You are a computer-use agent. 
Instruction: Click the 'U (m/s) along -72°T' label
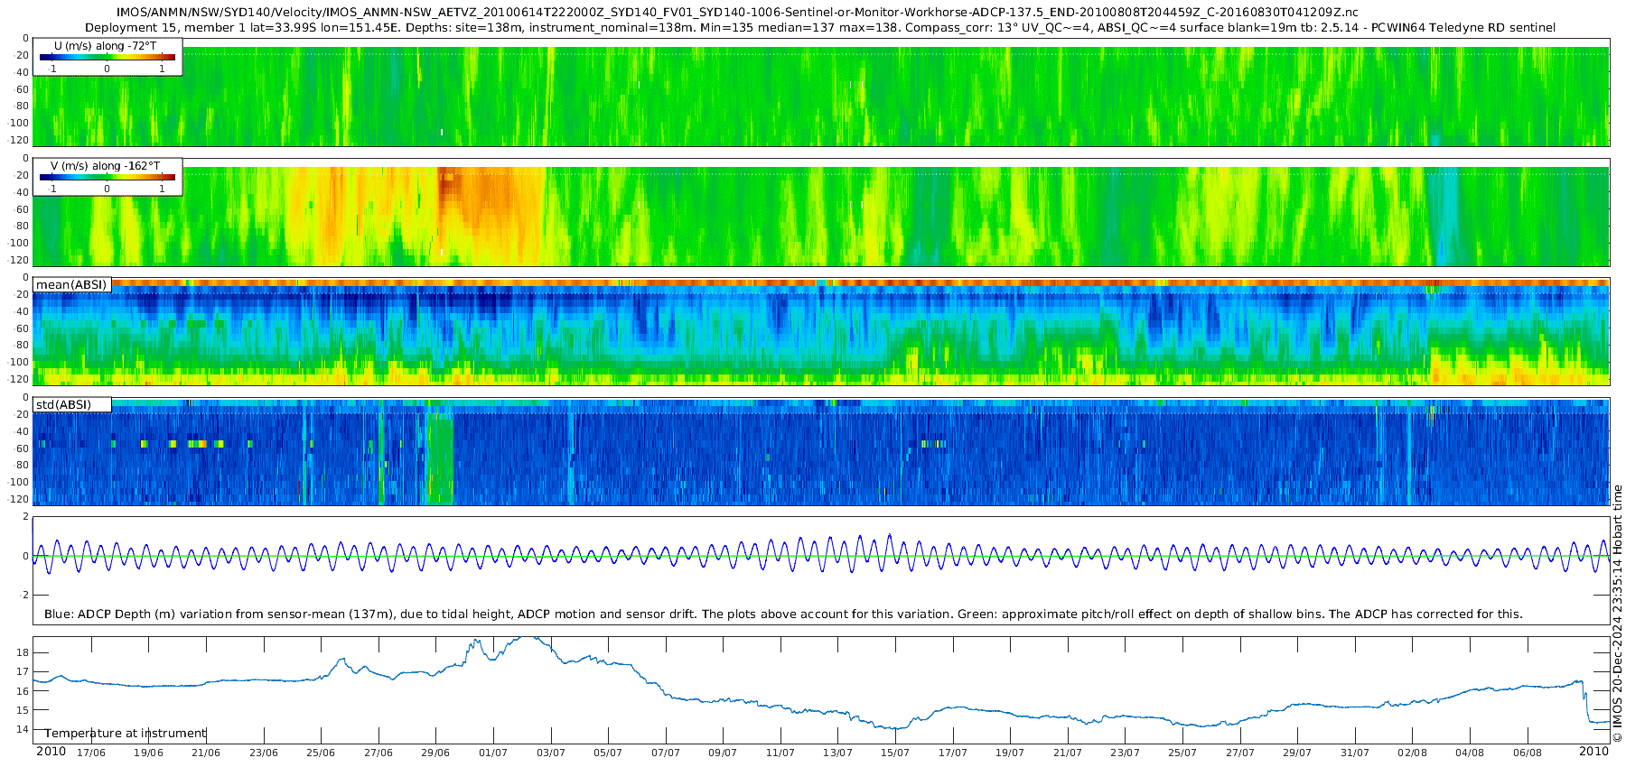click(x=107, y=45)
